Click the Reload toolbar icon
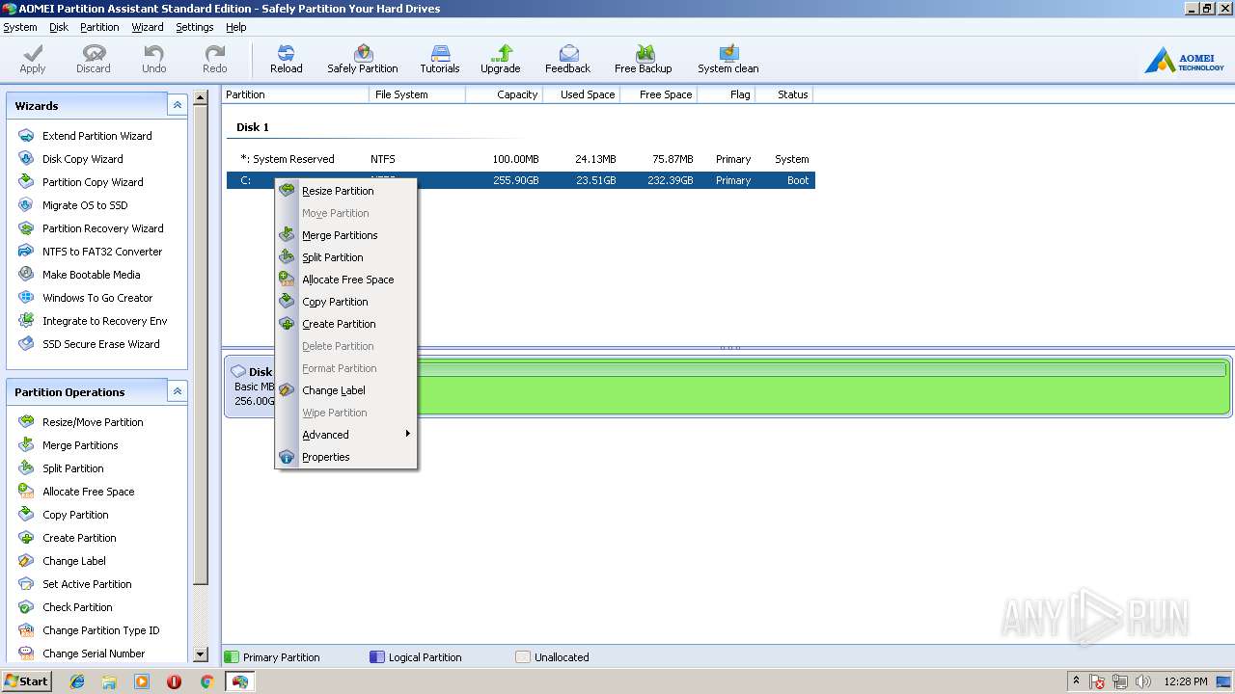 click(287, 59)
